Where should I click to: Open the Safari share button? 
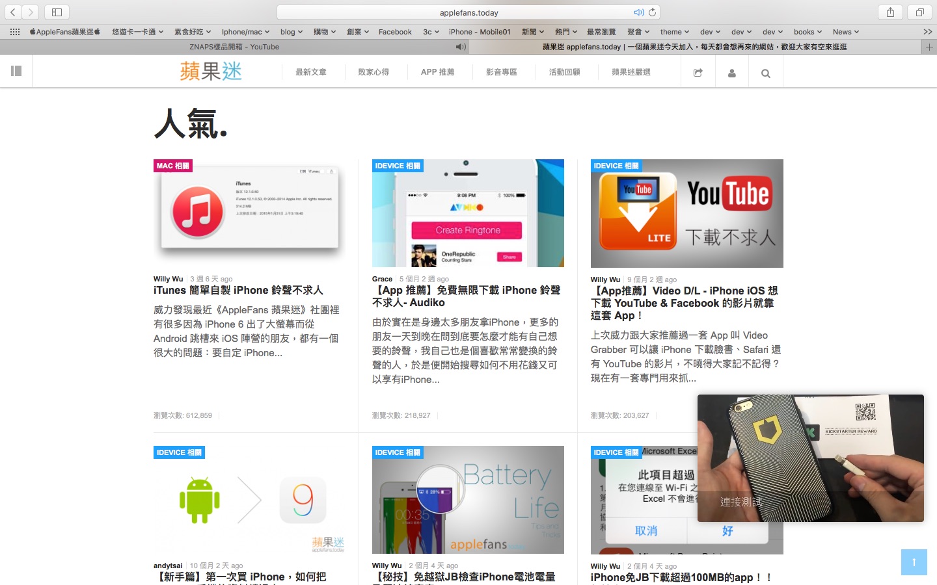(x=890, y=12)
